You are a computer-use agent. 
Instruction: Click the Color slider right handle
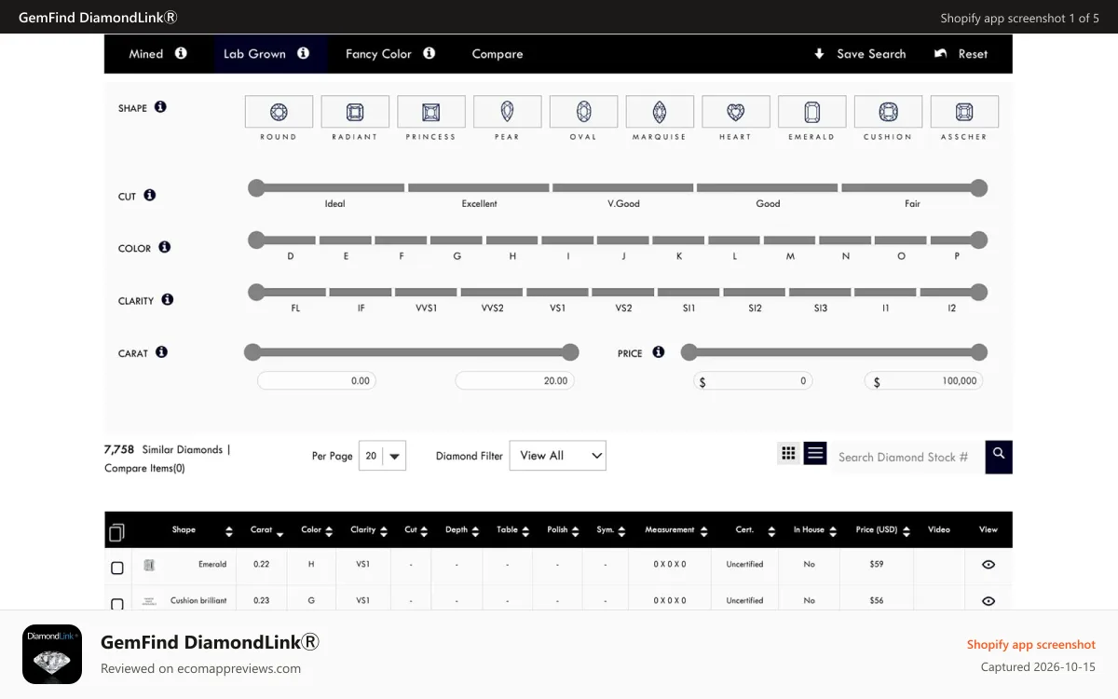979,240
